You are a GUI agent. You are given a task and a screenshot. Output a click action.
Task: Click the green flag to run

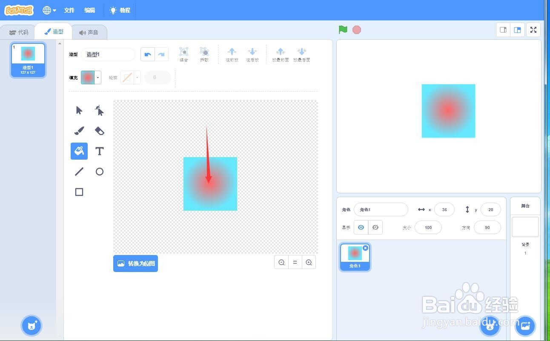tap(343, 30)
